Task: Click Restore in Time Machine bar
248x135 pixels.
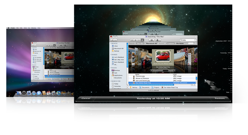Action: pyautogui.click(x=220, y=98)
